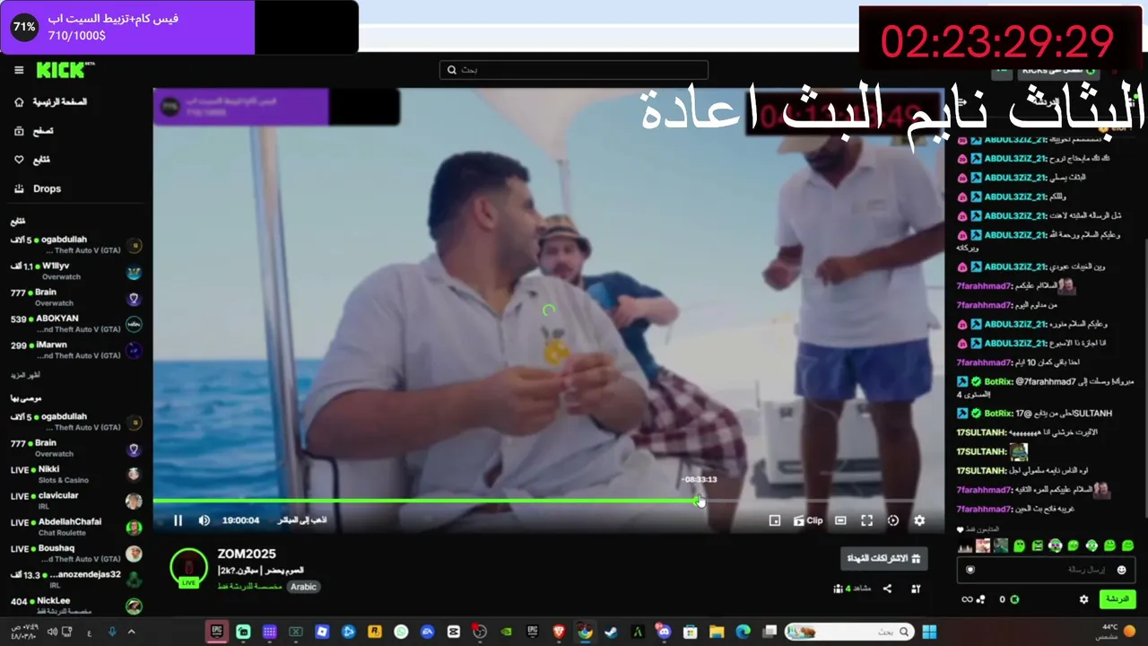Open File Explorer from the taskbar
The height and width of the screenshot is (646, 1148).
coord(717,632)
